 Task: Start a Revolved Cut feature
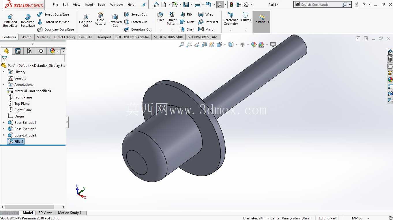(x=115, y=20)
